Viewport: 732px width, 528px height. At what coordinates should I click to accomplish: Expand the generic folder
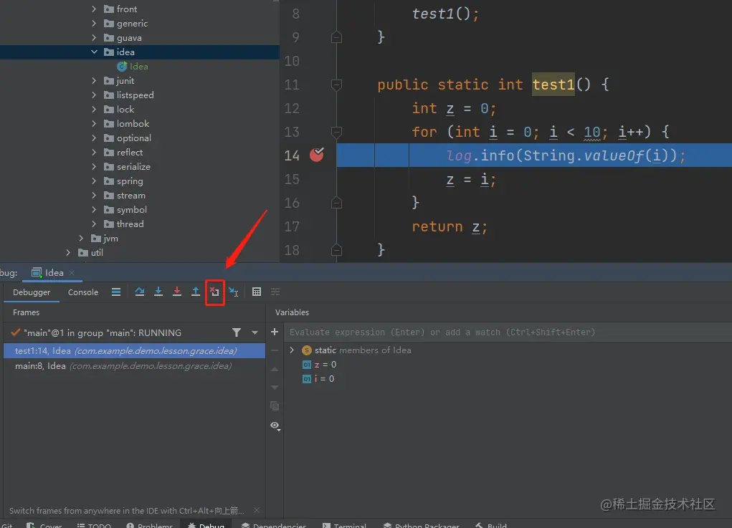[x=94, y=24]
